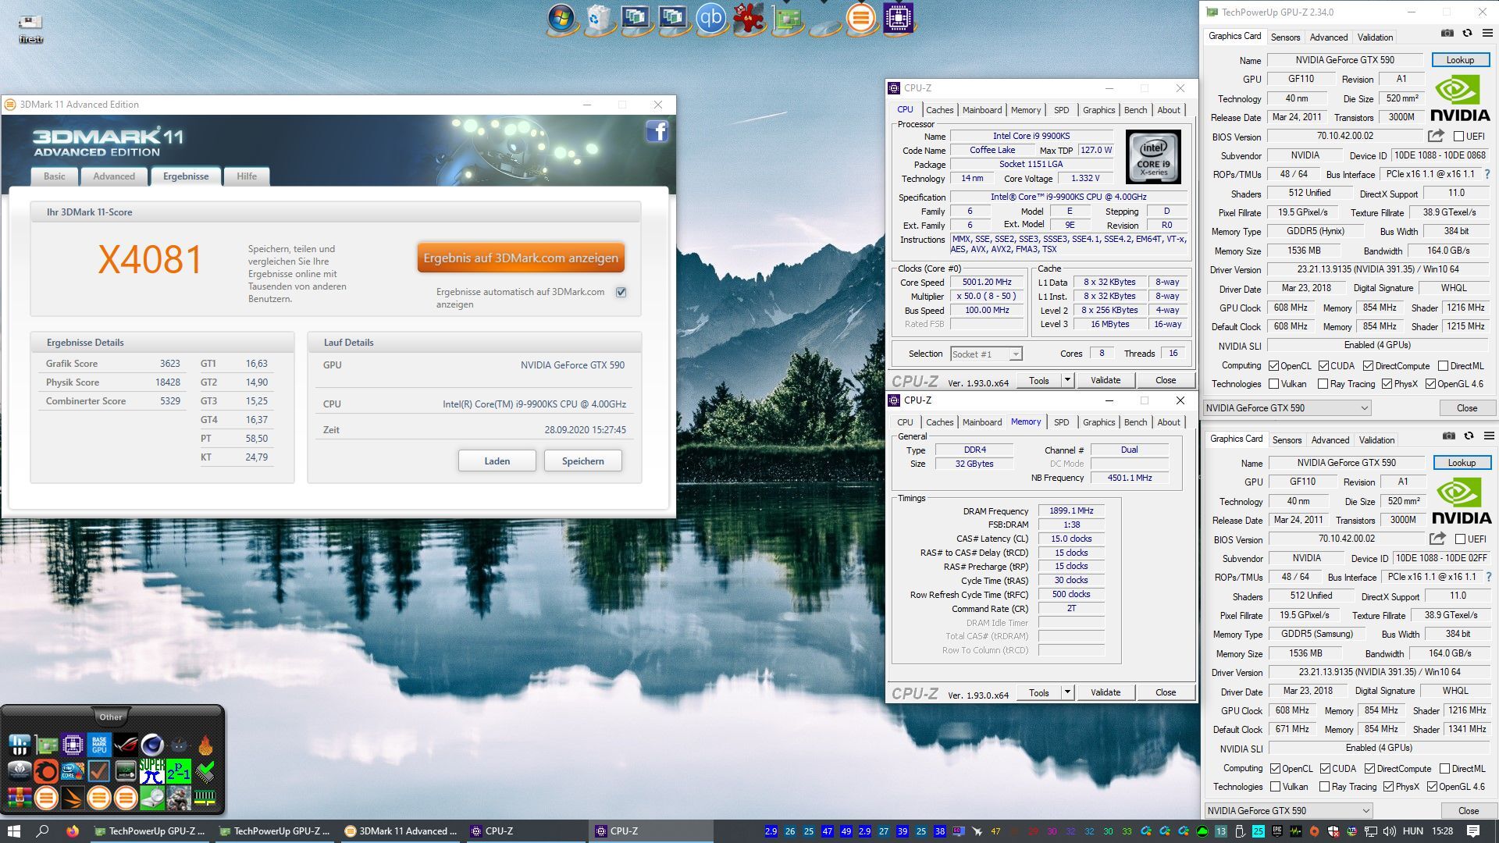Open the taskbar search icon
The width and height of the screenshot is (1499, 843).
pyautogui.click(x=42, y=831)
